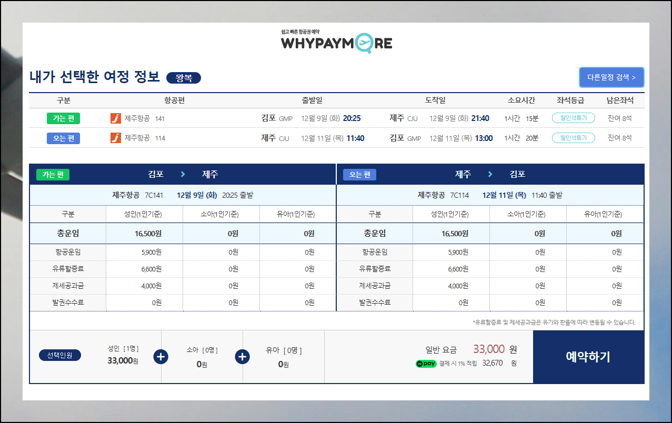This screenshot has width=672, height=423.
Task: Click return 발권수수료 row label
Action: pyautogui.click(x=375, y=303)
